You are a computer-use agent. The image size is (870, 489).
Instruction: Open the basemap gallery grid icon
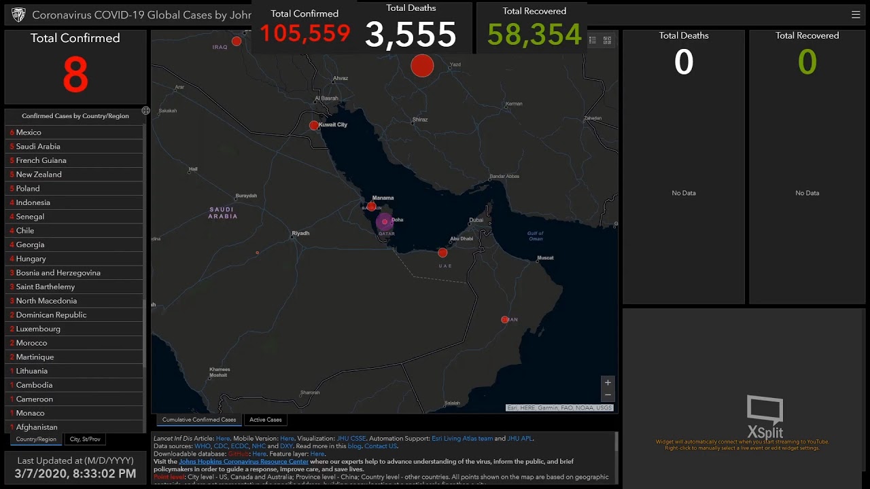point(607,41)
